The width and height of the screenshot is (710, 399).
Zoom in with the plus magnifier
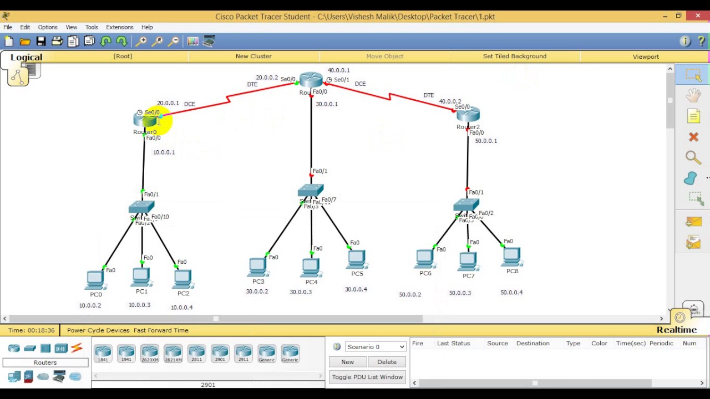141,41
